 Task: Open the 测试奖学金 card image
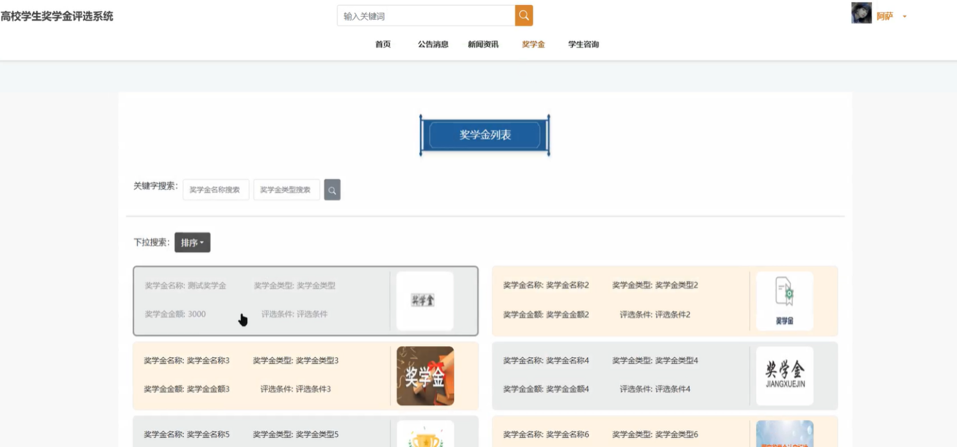point(424,301)
